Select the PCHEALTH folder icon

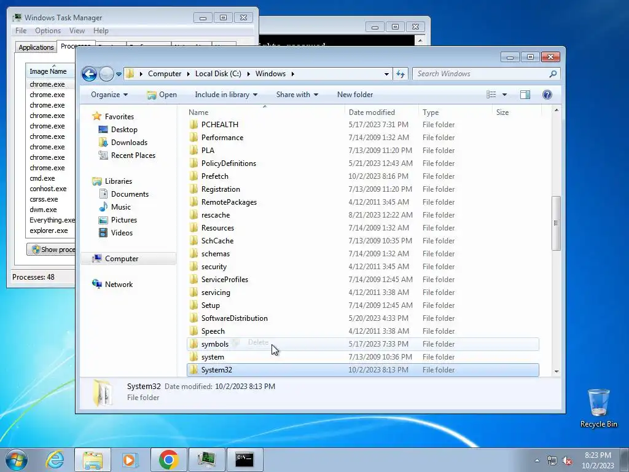click(193, 124)
